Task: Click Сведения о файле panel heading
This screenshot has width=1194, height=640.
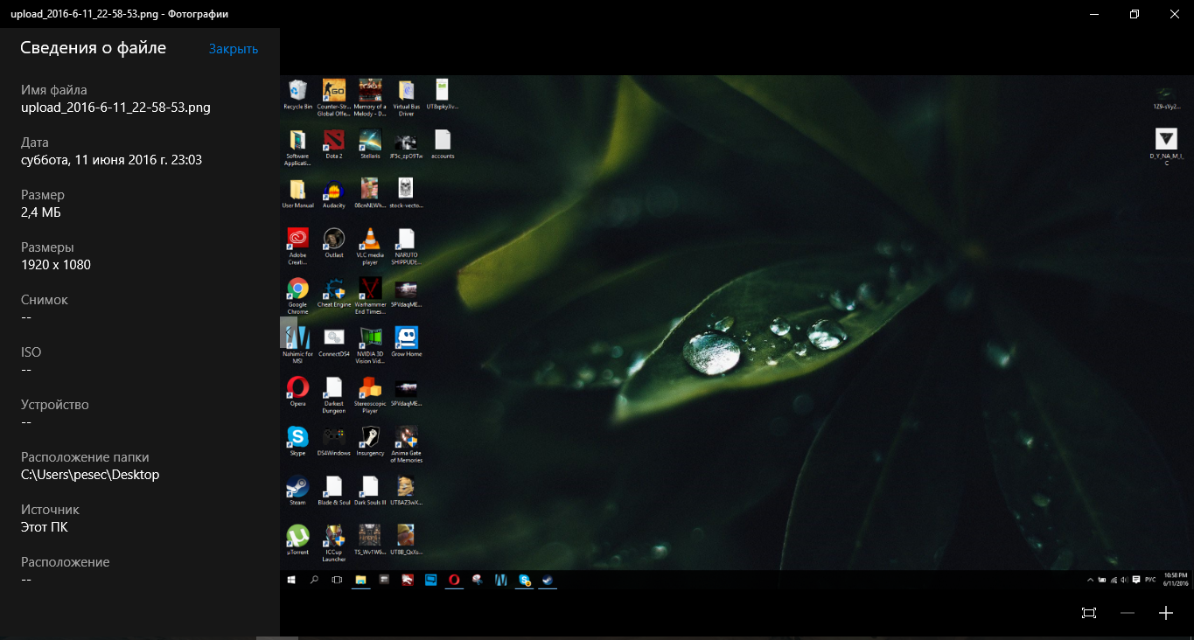Action: pyautogui.click(x=94, y=48)
